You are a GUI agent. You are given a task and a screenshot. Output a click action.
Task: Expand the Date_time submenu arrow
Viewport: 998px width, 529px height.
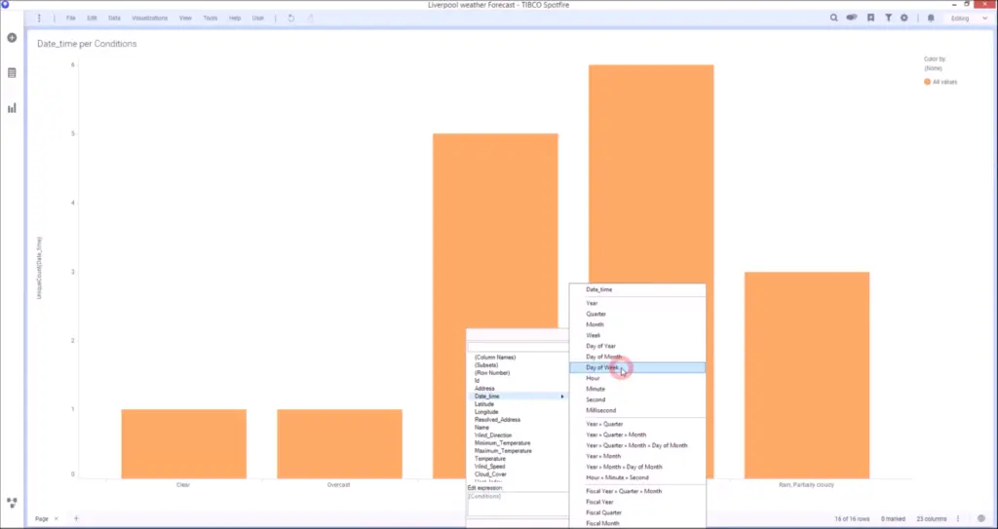pos(562,397)
